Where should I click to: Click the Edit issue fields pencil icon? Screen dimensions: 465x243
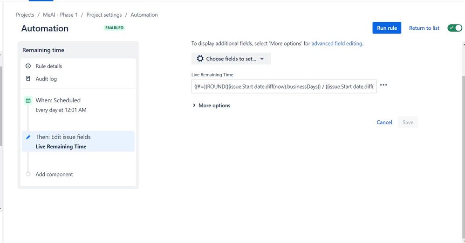click(x=28, y=137)
